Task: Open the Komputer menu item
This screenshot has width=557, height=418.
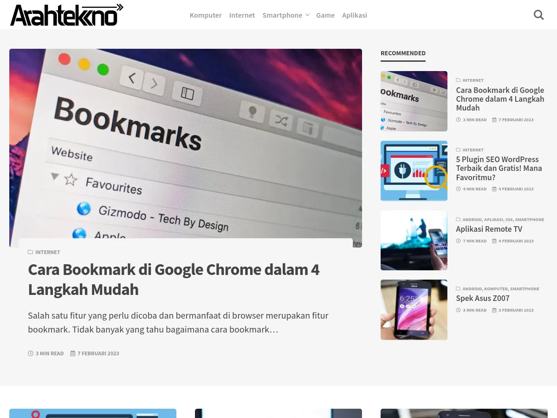Action: click(206, 15)
